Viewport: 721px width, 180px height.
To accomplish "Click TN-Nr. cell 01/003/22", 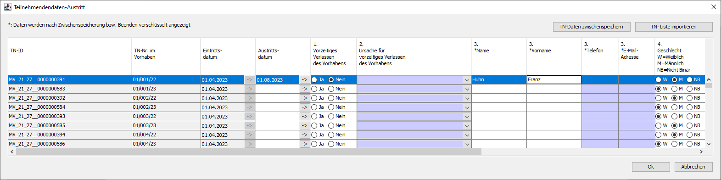I will [x=166, y=116].
